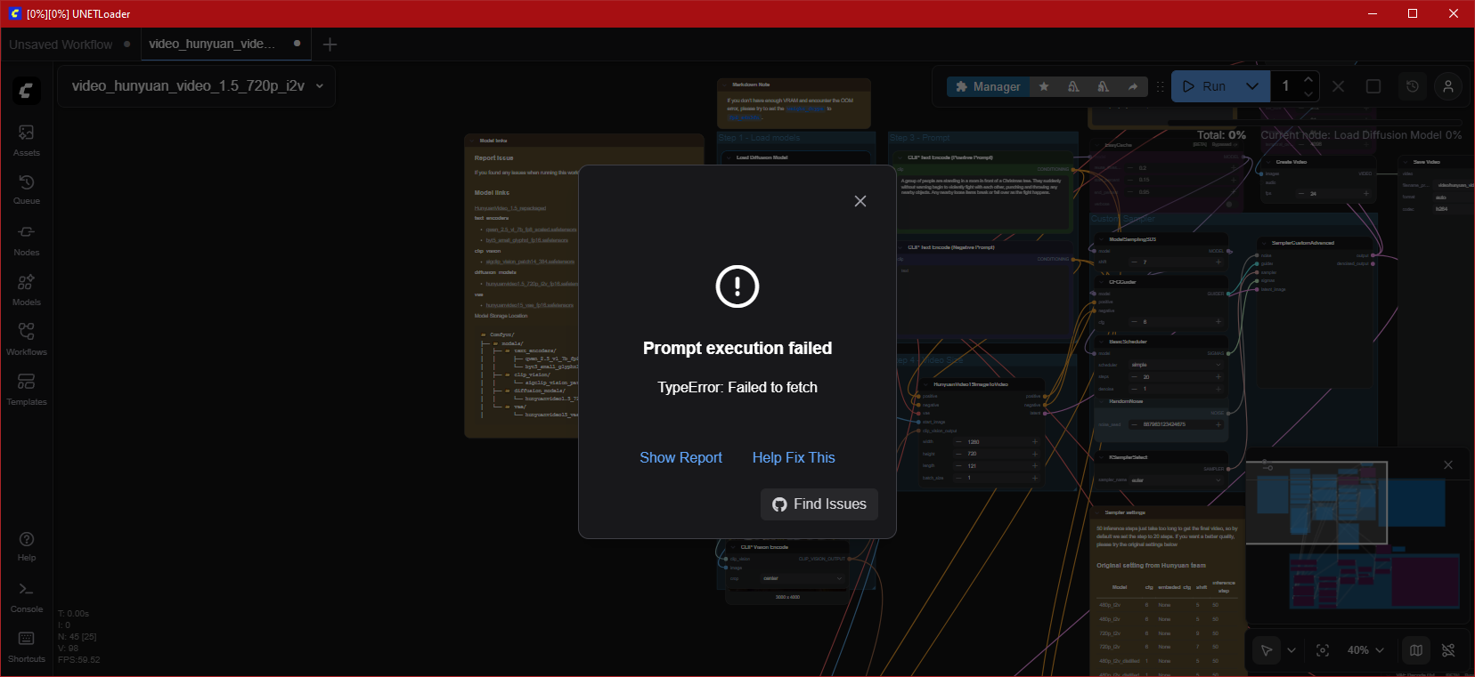Image resolution: width=1475 pixels, height=677 pixels.
Task: Open the Help center
Action: tap(27, 546)
